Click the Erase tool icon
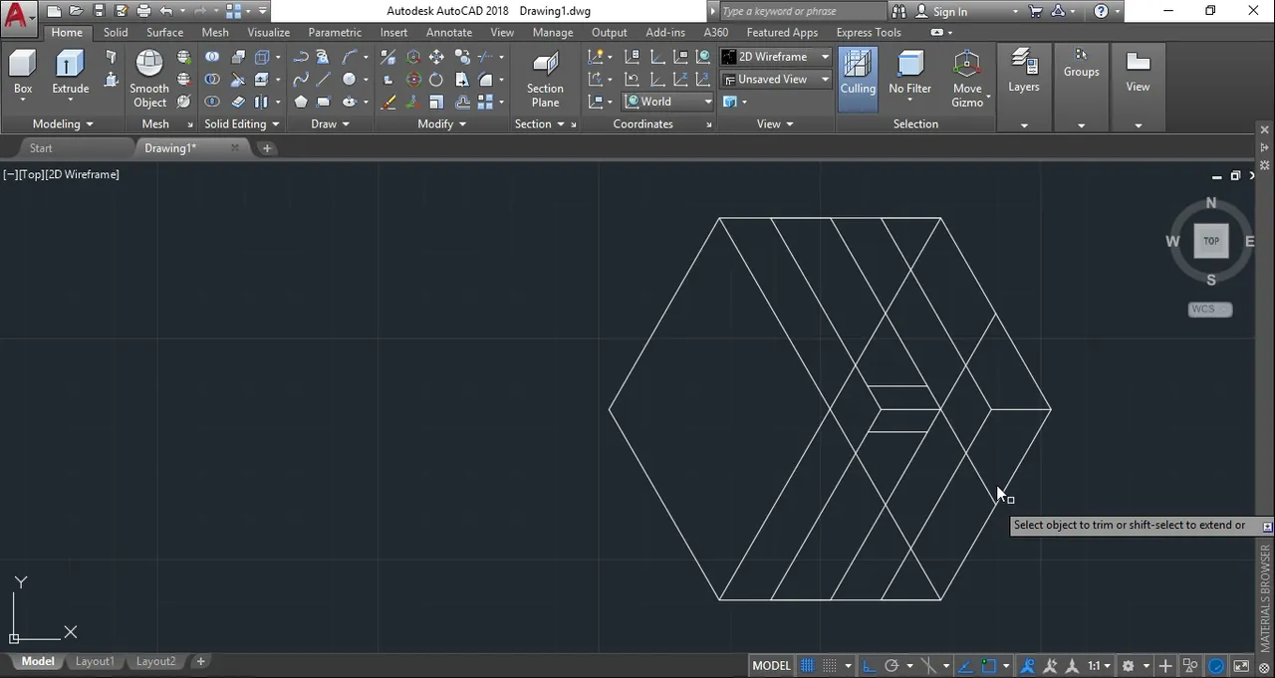The height and width of the screenshot is (678, 1275). 388,102
